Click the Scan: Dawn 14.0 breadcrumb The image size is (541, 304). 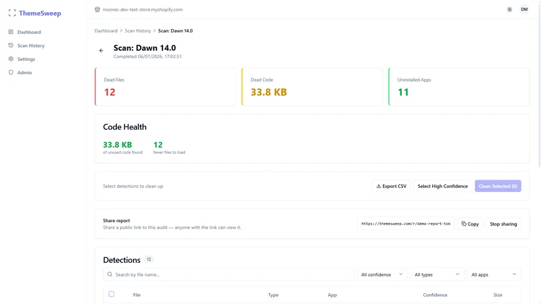pyautogui.click(x=175, y=30)
